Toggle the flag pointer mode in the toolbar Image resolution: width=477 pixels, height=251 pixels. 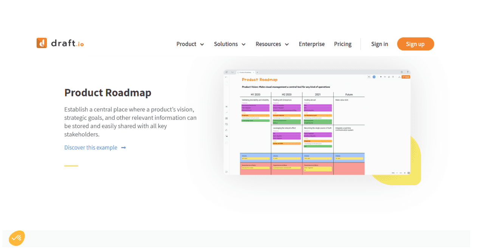point(381,77)
